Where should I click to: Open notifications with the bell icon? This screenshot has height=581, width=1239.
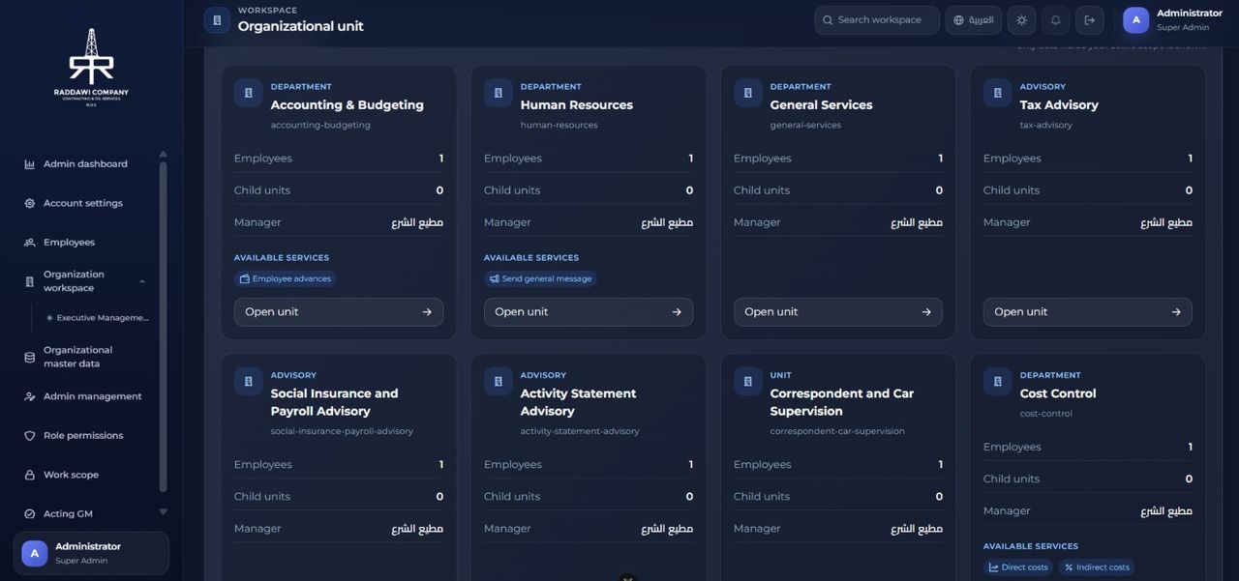coord(1055,20)
